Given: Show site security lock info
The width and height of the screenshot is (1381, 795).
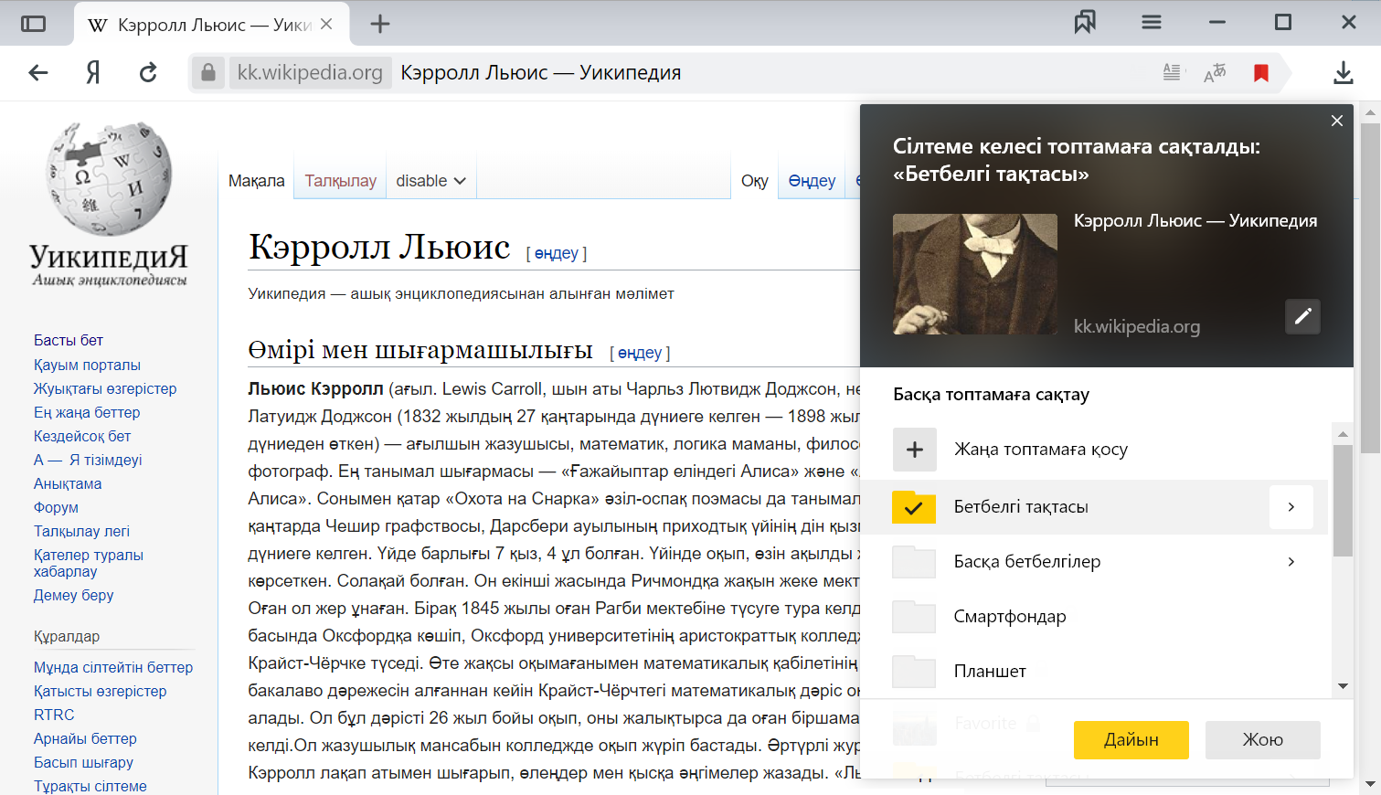Looking at the screenshot, I should pos(208,72).
